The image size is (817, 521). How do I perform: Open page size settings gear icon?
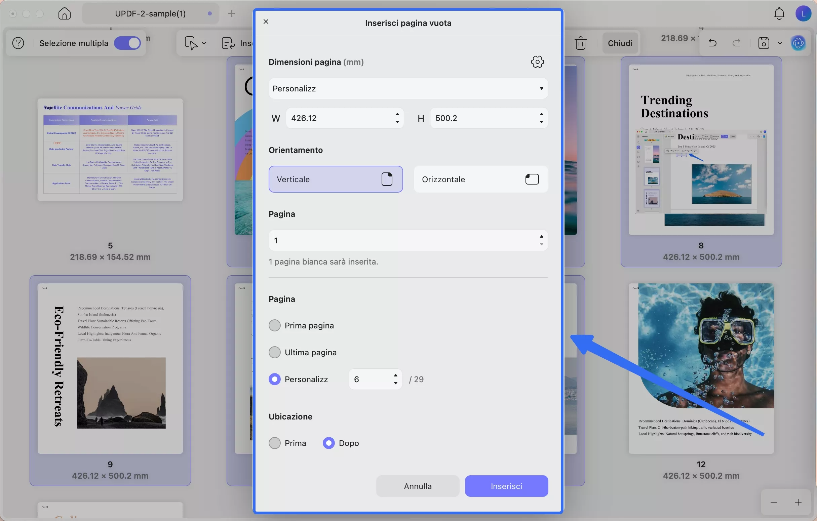(537, 62)
